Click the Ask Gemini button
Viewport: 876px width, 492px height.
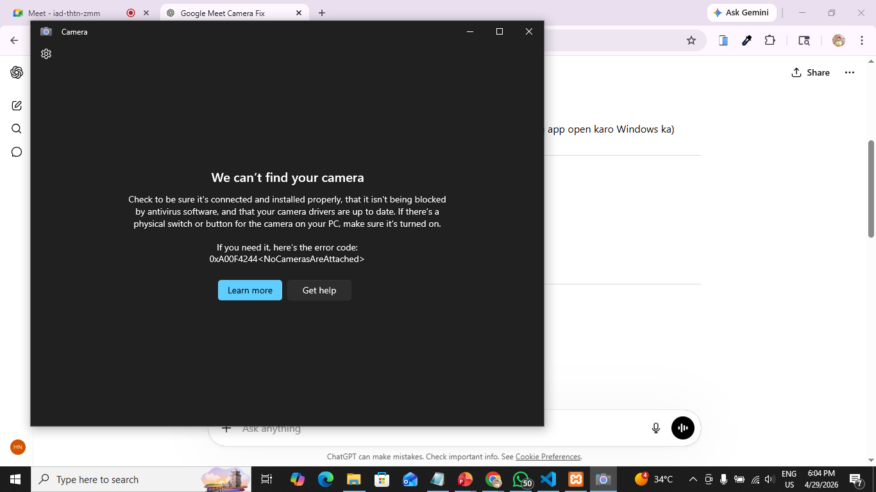pyautogui.click(x=742, y=13)
